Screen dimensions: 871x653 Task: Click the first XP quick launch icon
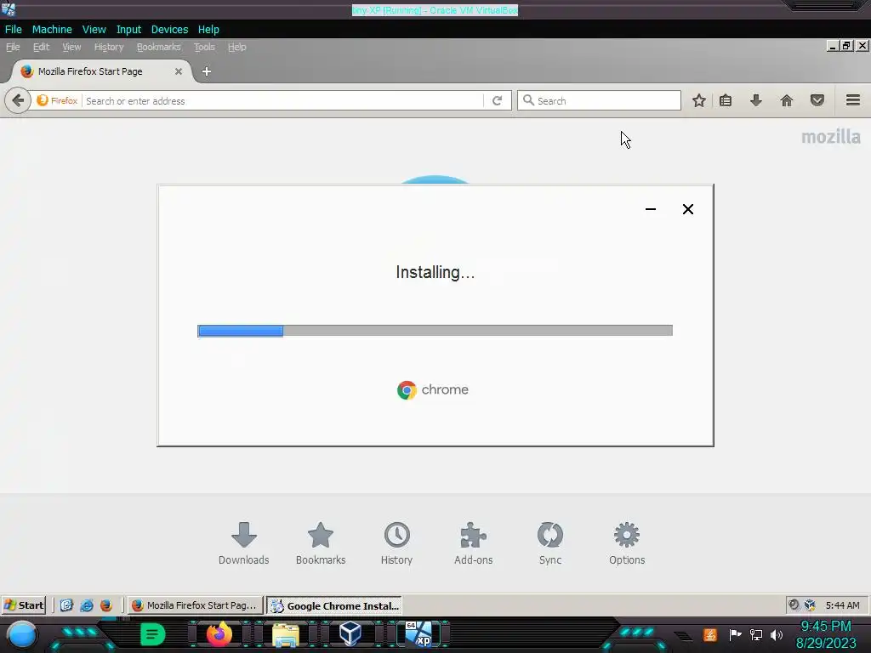(66, 605)
